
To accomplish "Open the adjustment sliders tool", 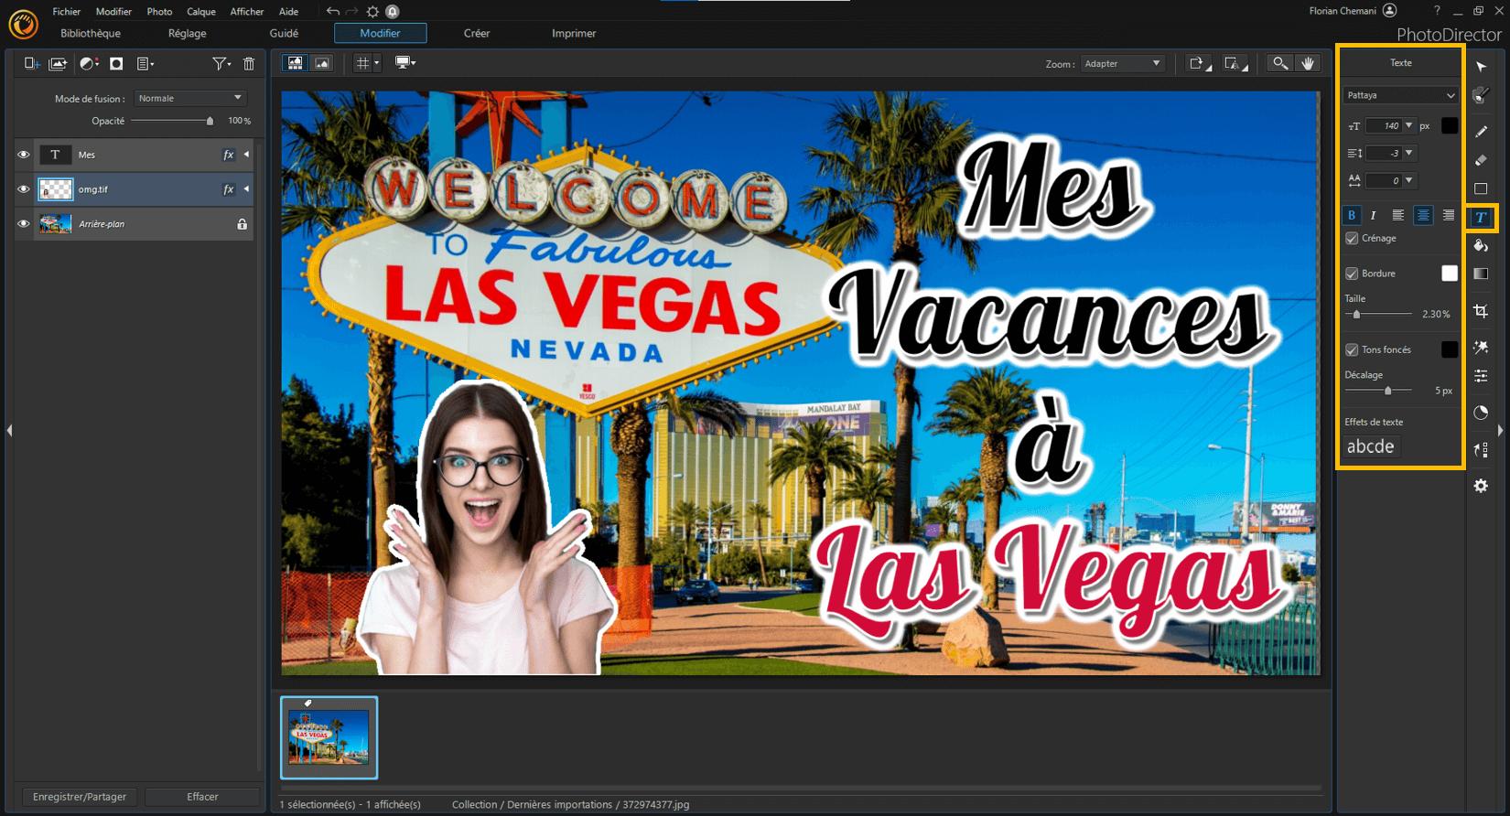I will [x=1481, y=376].
